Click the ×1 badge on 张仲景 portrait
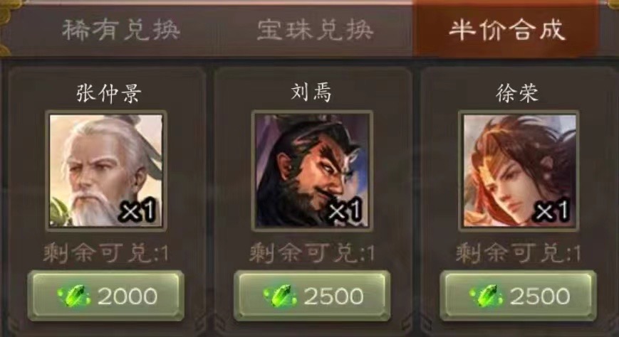The width and height of the screenshot is (619, 337). click(x=138, y=211)
